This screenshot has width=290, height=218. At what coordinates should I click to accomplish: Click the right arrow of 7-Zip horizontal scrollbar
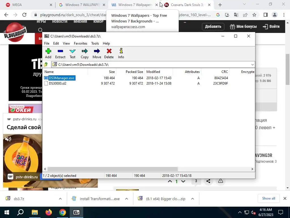[x=252, y=169]
